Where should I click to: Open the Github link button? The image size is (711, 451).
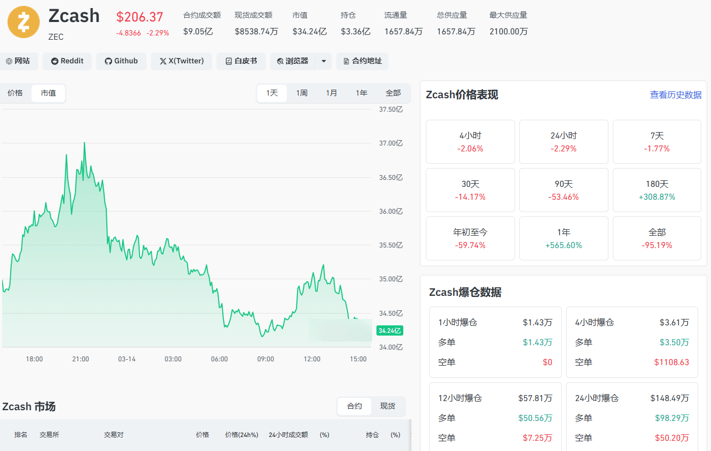121,61
